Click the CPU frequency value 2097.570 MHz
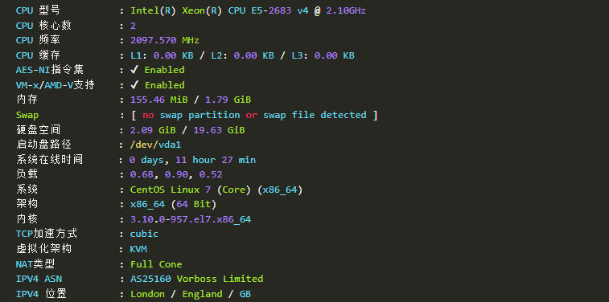The width and height of the screenshot is (609, 302). pyautogui.click(x=165, y=40)
